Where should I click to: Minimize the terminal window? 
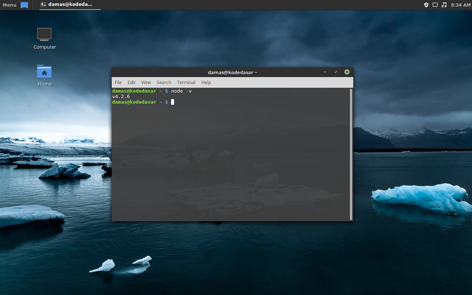[325, 72]
